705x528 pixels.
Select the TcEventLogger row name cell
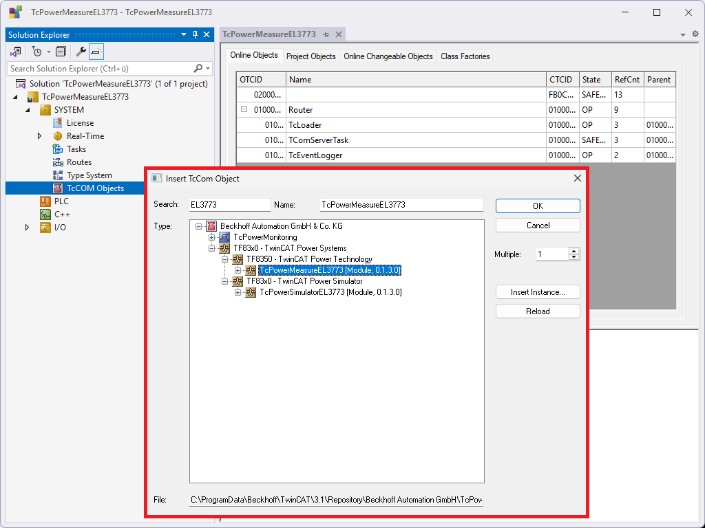point(416,155)
